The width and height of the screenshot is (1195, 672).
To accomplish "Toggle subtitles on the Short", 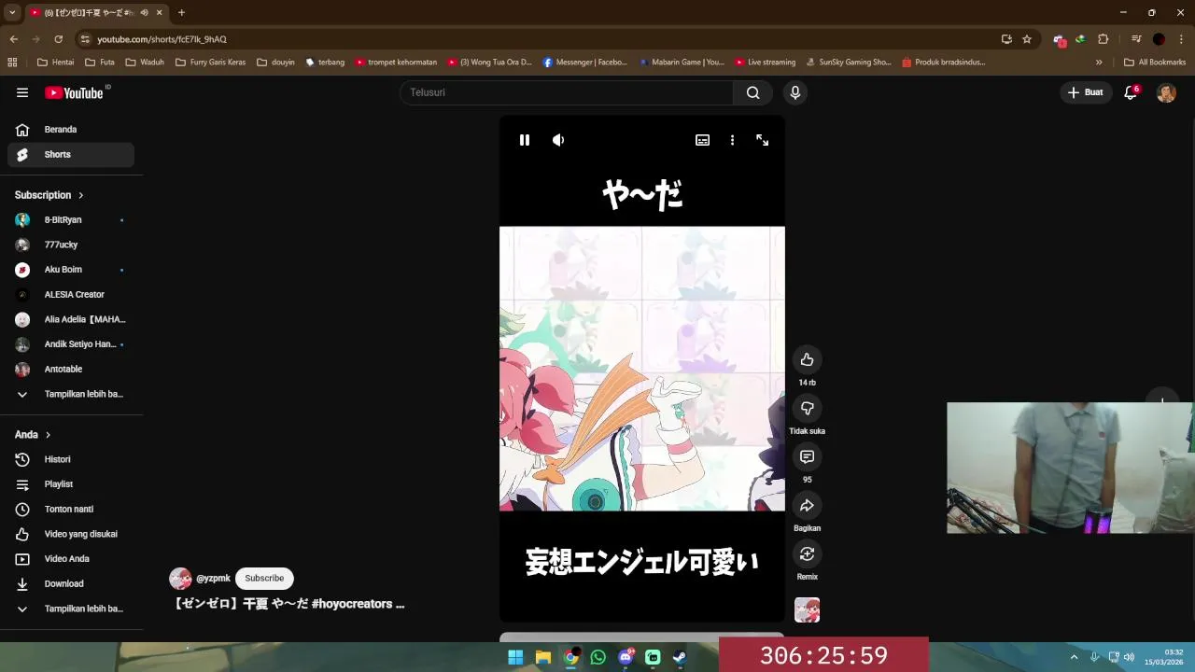I will click(x=702, y=140).
